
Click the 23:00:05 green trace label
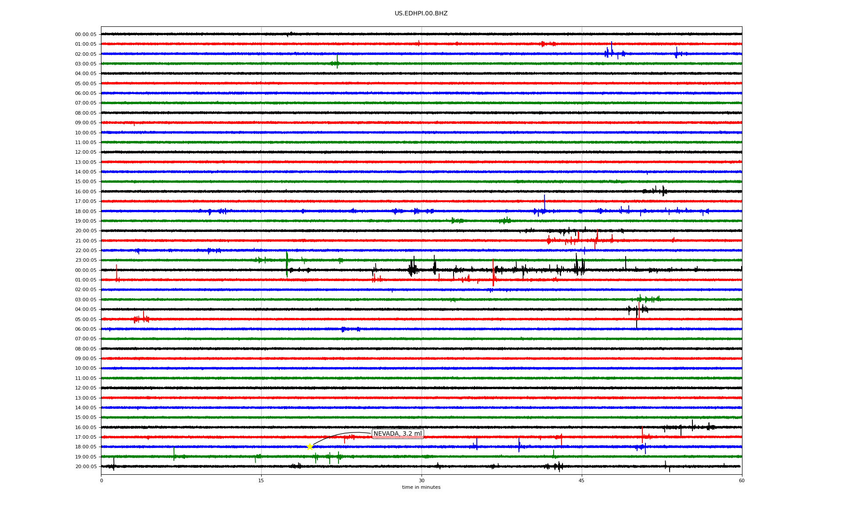(x=86, y=260)
